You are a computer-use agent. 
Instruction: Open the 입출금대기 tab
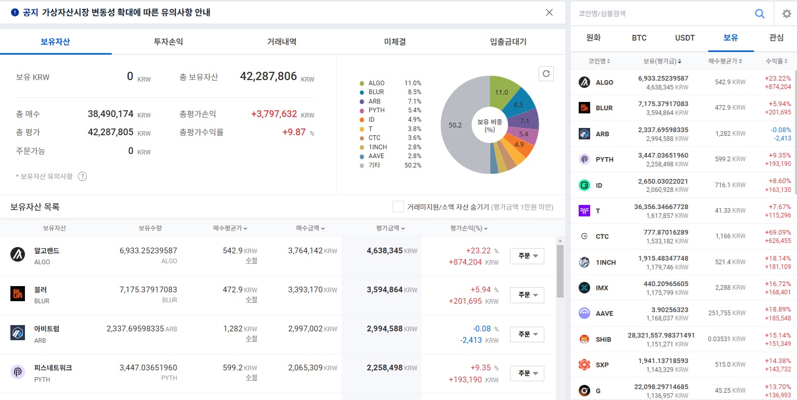pyautogui.click(x=508, y=42)
